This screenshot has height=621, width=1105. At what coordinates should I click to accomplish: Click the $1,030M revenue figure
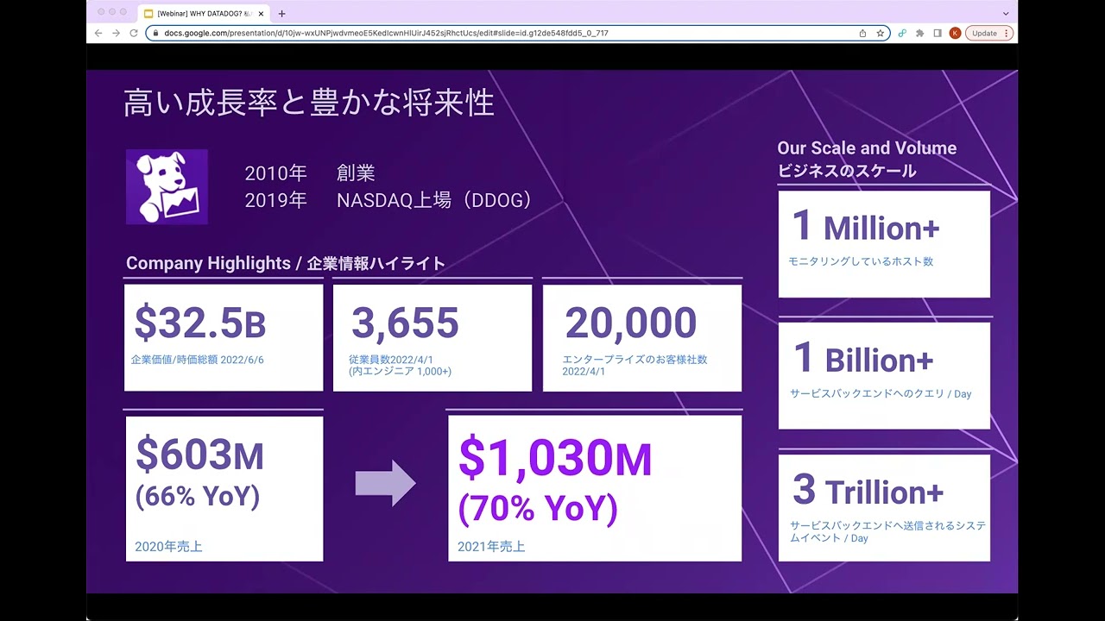pos(555,458)
